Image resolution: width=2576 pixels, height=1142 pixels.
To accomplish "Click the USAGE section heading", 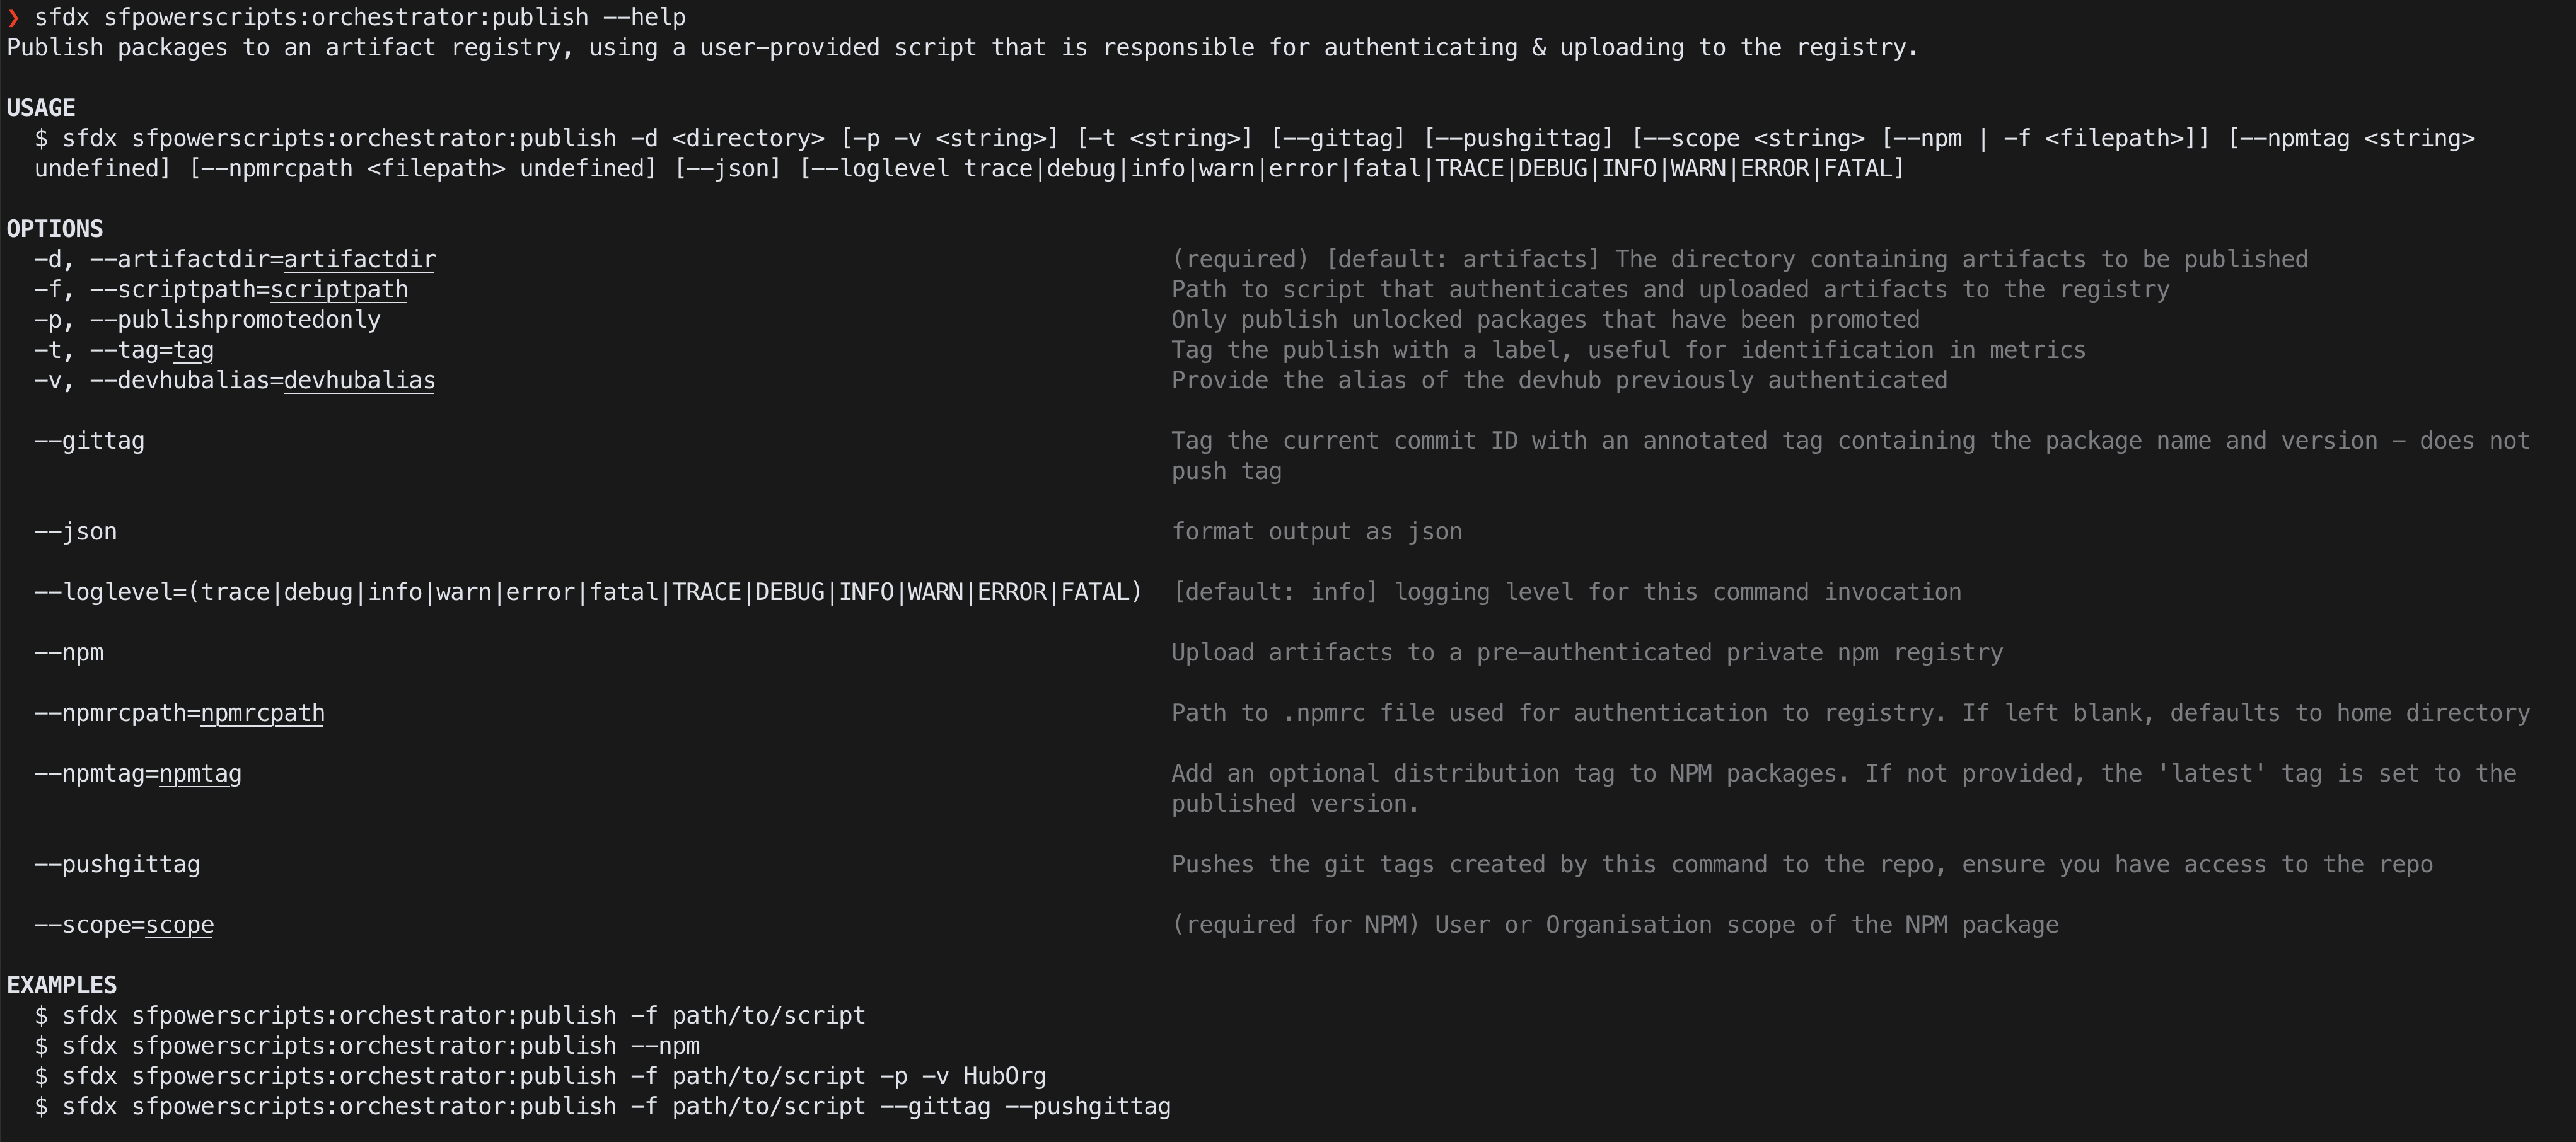I will 41,108.
